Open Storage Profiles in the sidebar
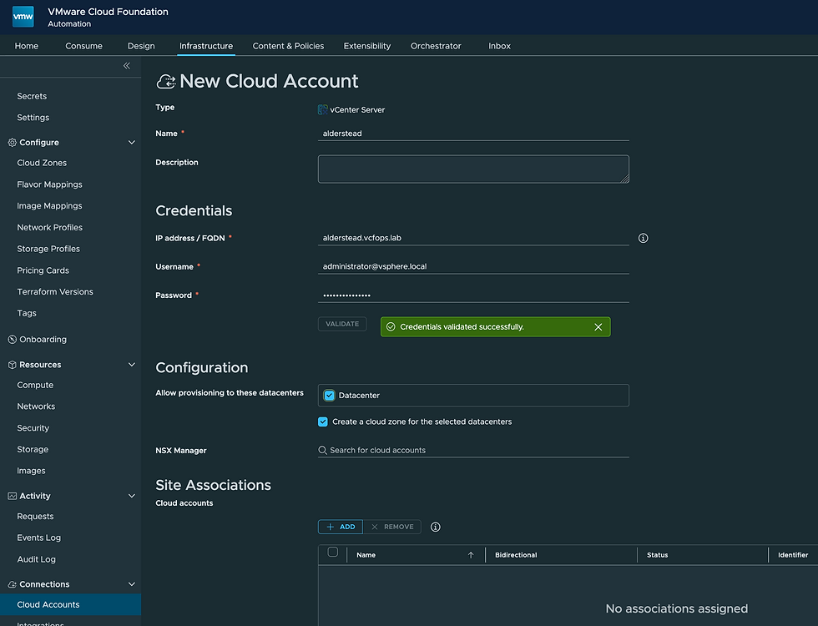 pos(48,249)
